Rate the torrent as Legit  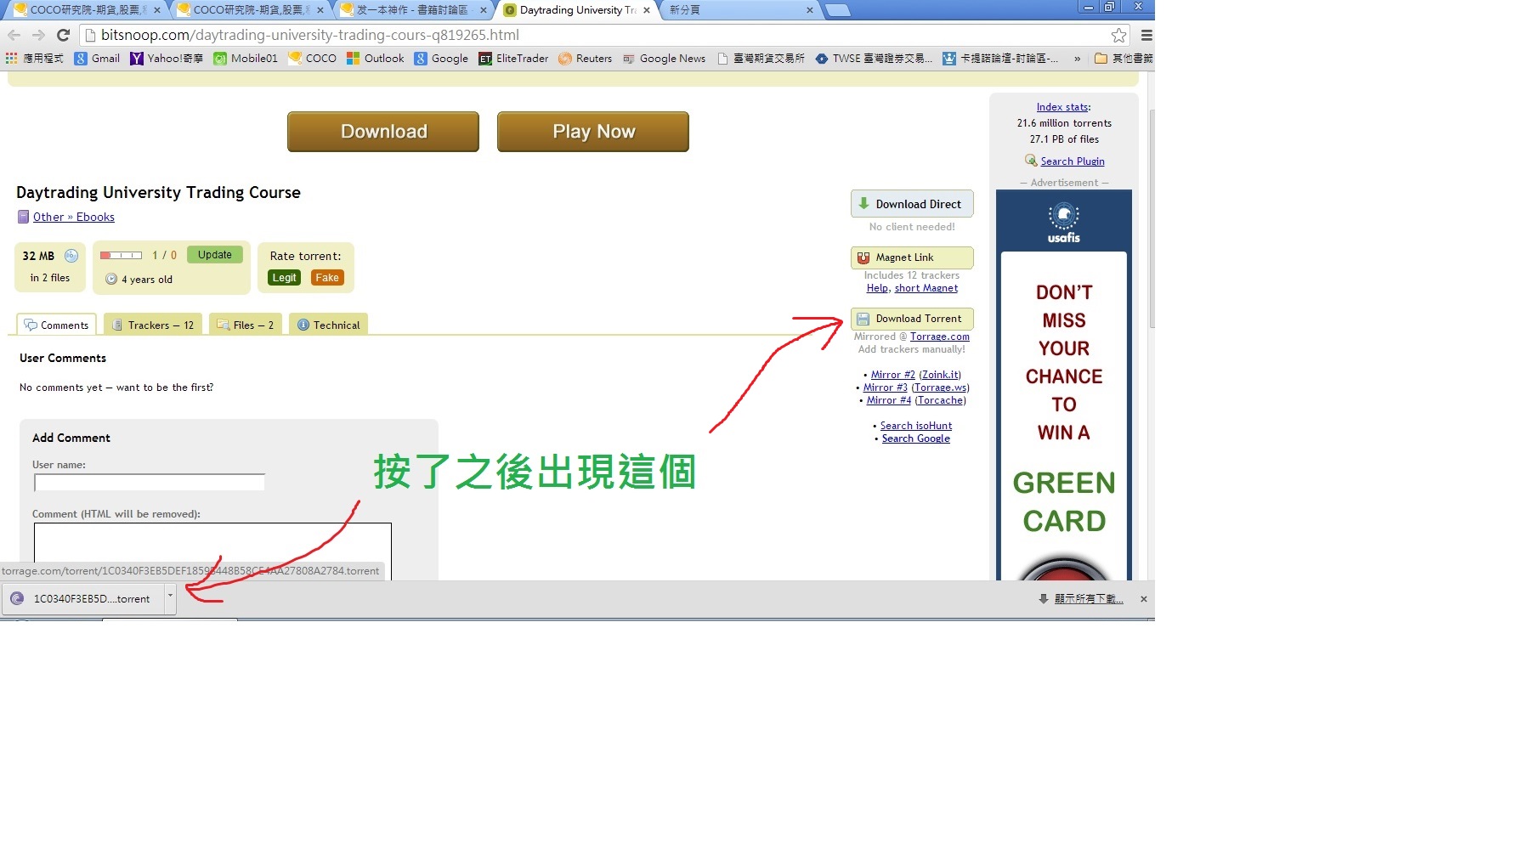pyautogui.click(x=285, y=278)
